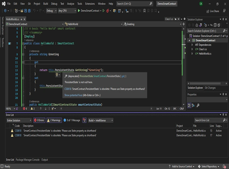Click Add to Source Control
229x169 pixels.
pyautogui.click(x=182, y=166)
